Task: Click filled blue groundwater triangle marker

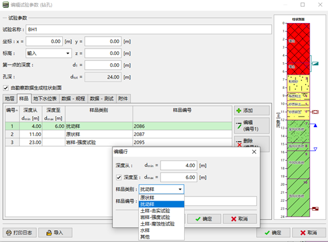Action: [x=315, y=125]
